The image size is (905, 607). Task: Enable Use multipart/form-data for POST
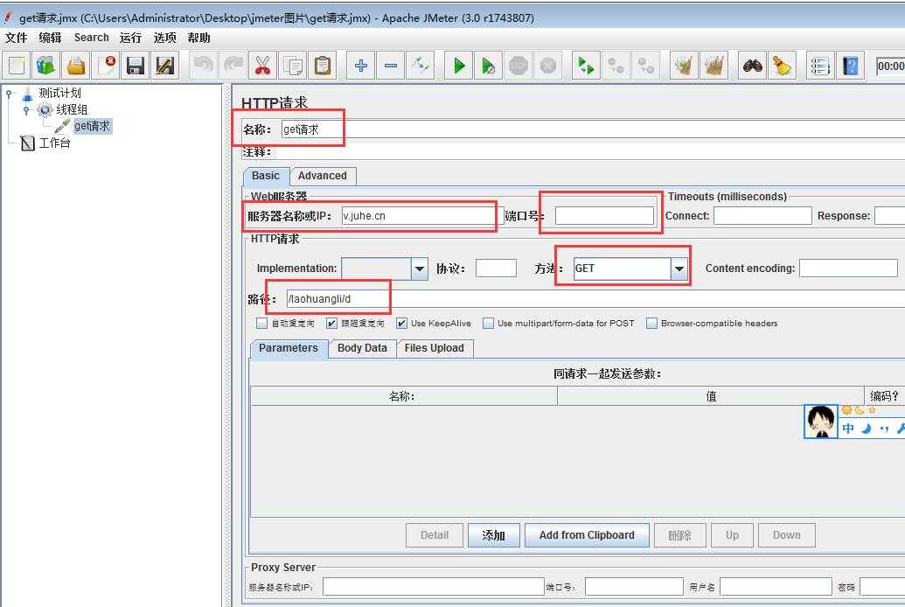[488, 324]
